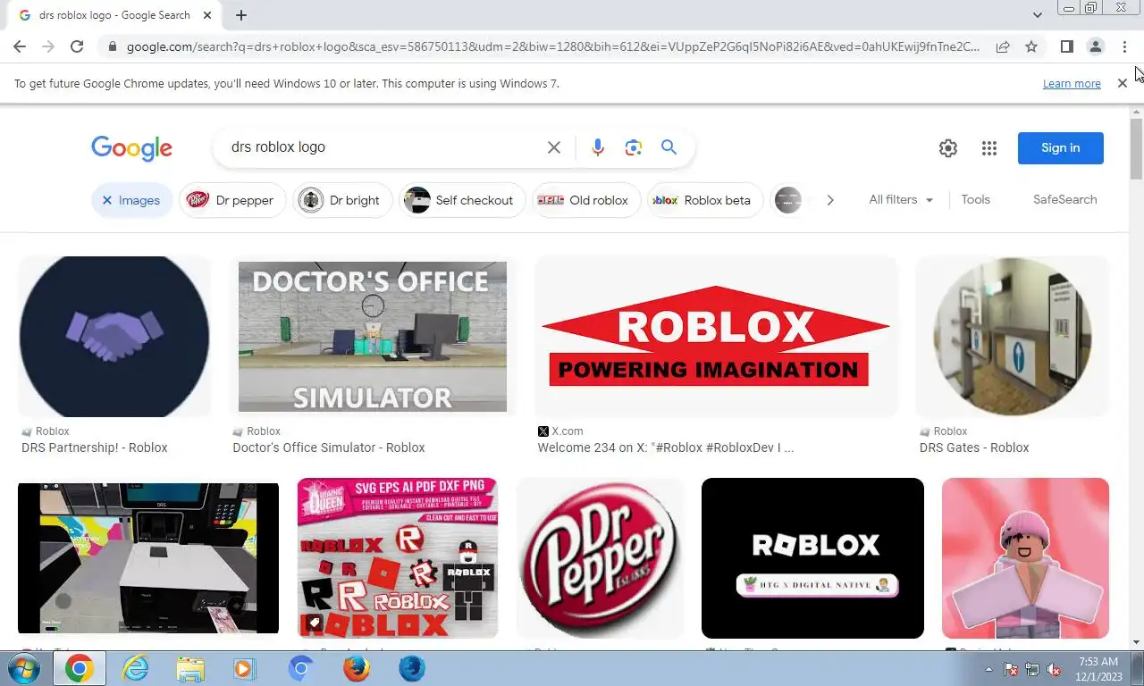1144x686 pixels.
Task: Submit search with magnifier icon
Action: click(x=669, y=147)
